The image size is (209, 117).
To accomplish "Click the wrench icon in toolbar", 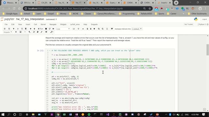I will (x=41, y=32).
